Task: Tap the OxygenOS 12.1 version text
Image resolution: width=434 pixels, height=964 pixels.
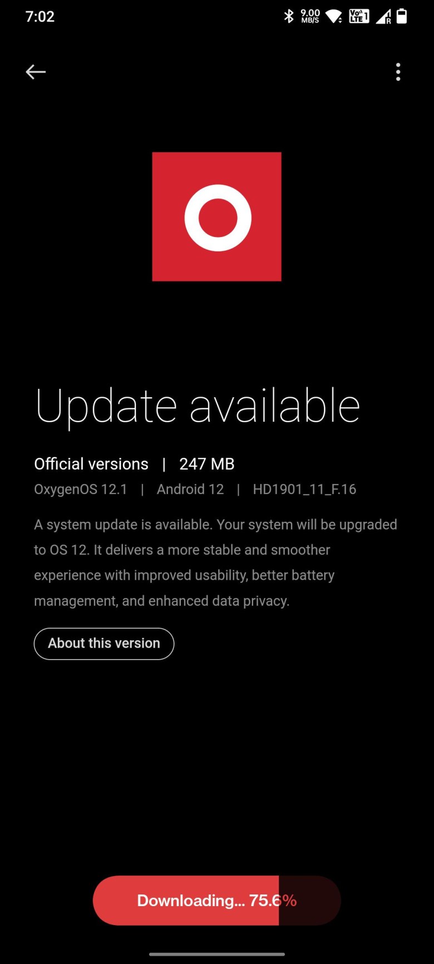Action: 81,490
